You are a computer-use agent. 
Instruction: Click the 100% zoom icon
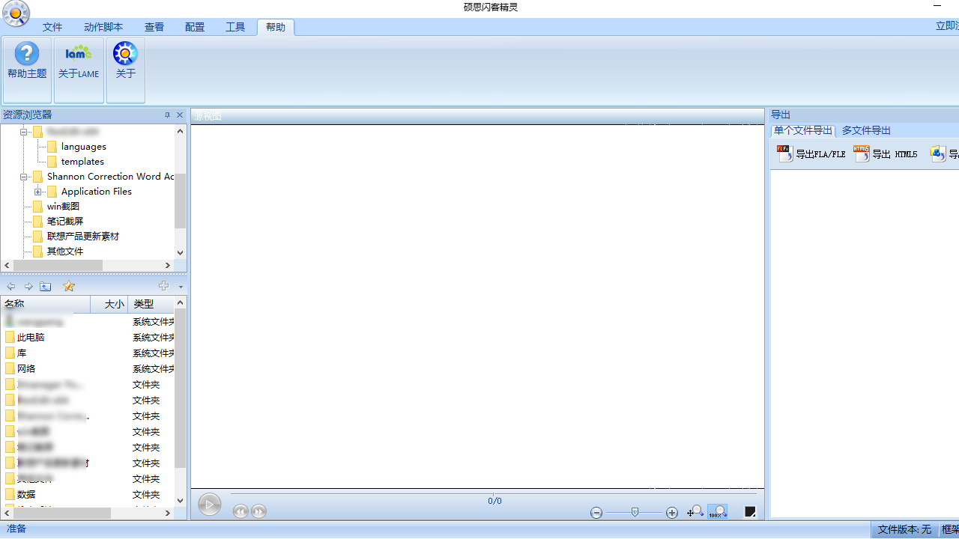point(717,512)
